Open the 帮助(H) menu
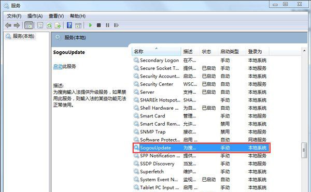The width and height of the screenshot is (311, 192). coord(78,16)
